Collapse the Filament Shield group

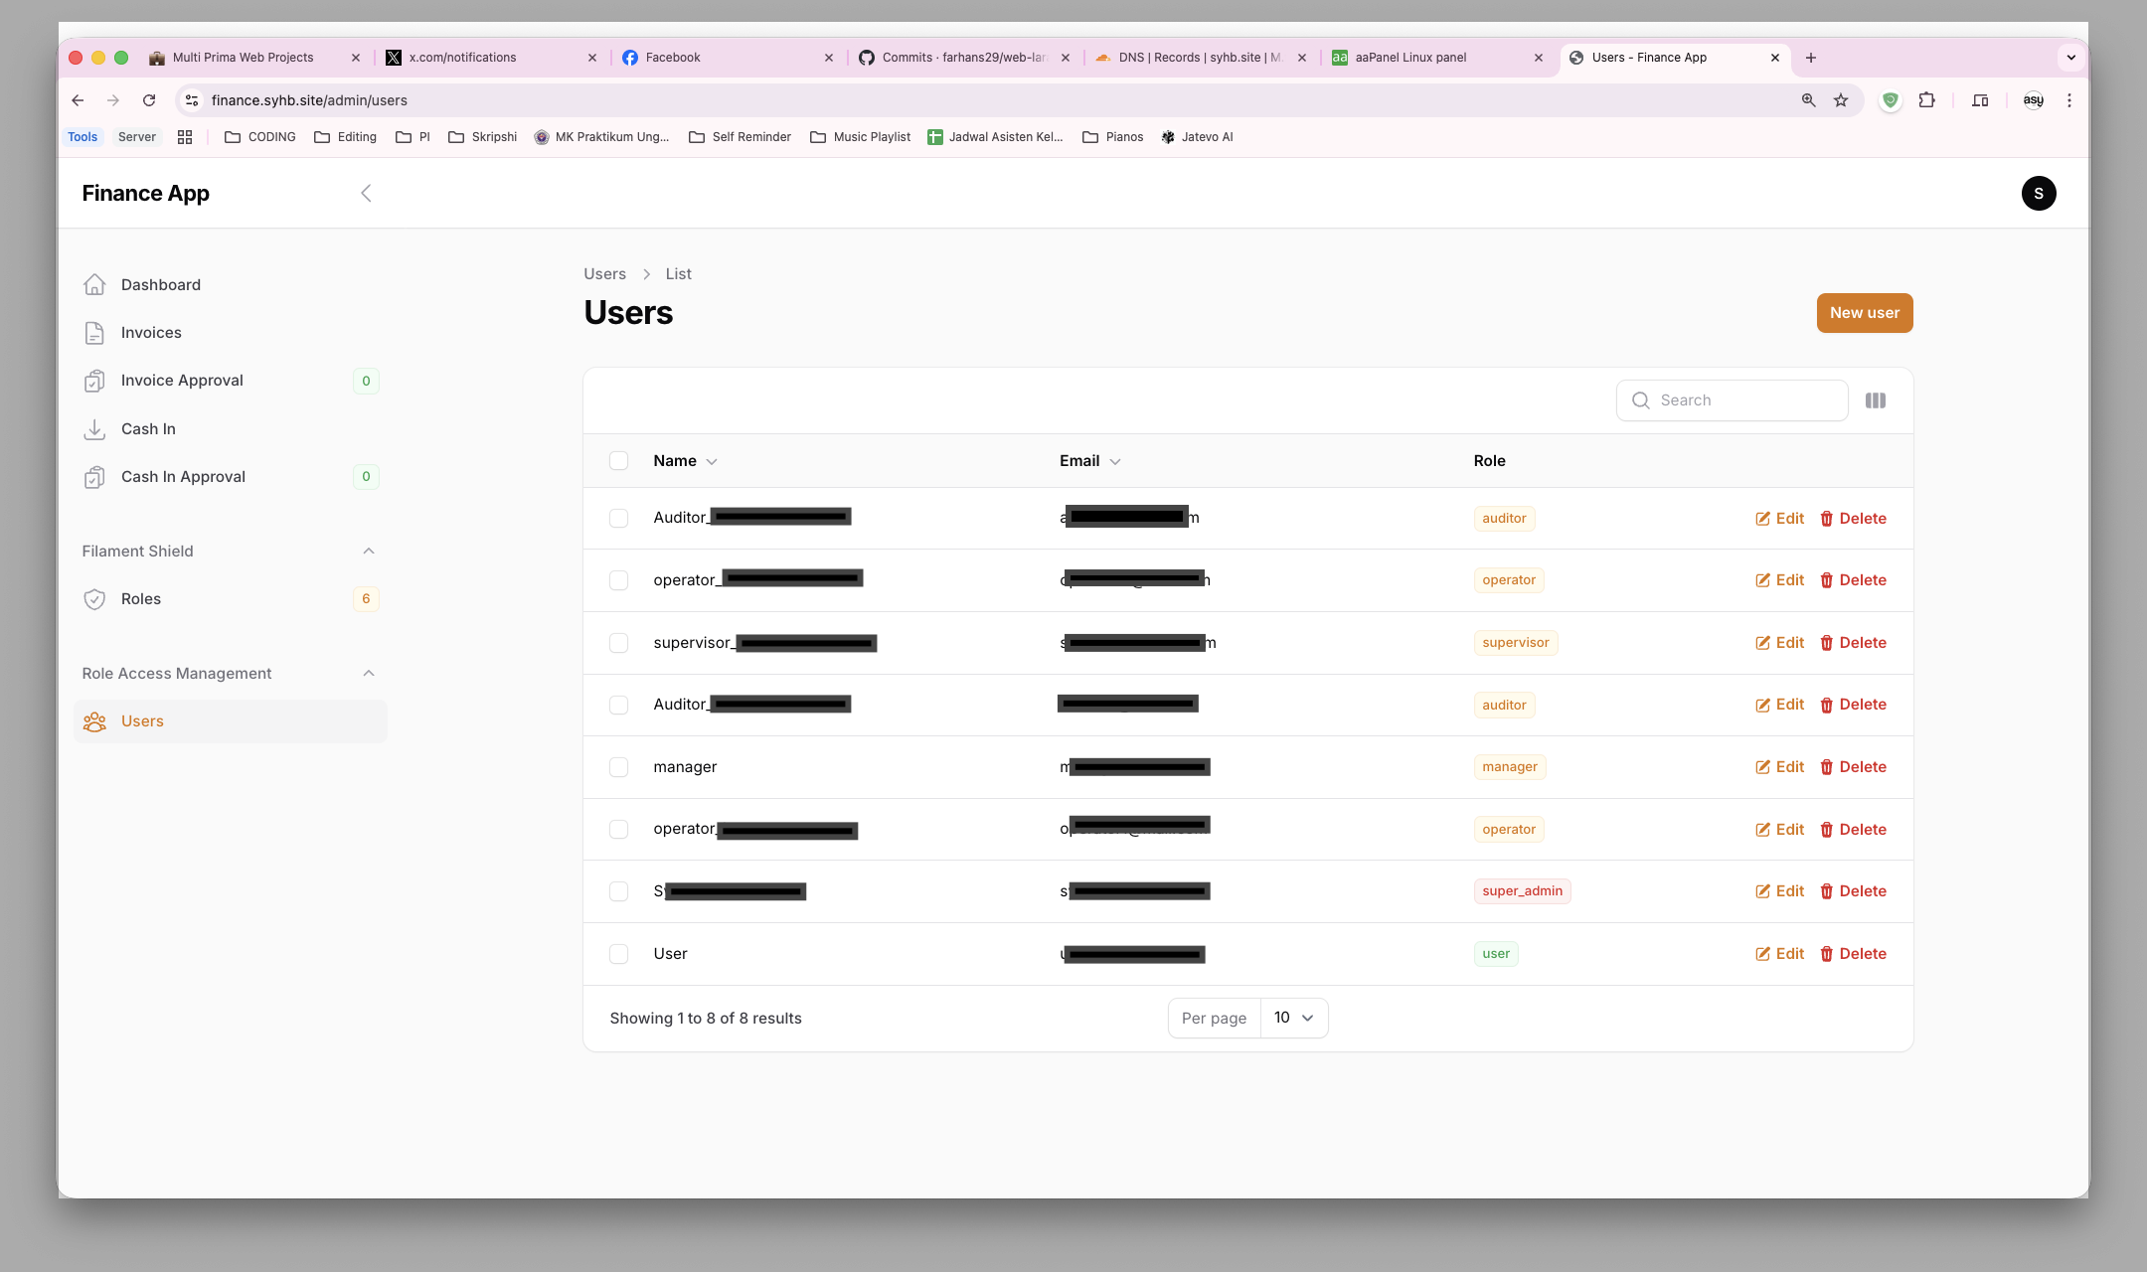tap(369, 552)
